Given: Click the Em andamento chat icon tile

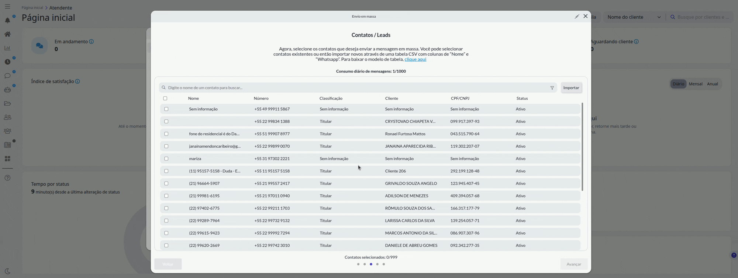Looking at the screenshot, I should (x=39, y=46).
